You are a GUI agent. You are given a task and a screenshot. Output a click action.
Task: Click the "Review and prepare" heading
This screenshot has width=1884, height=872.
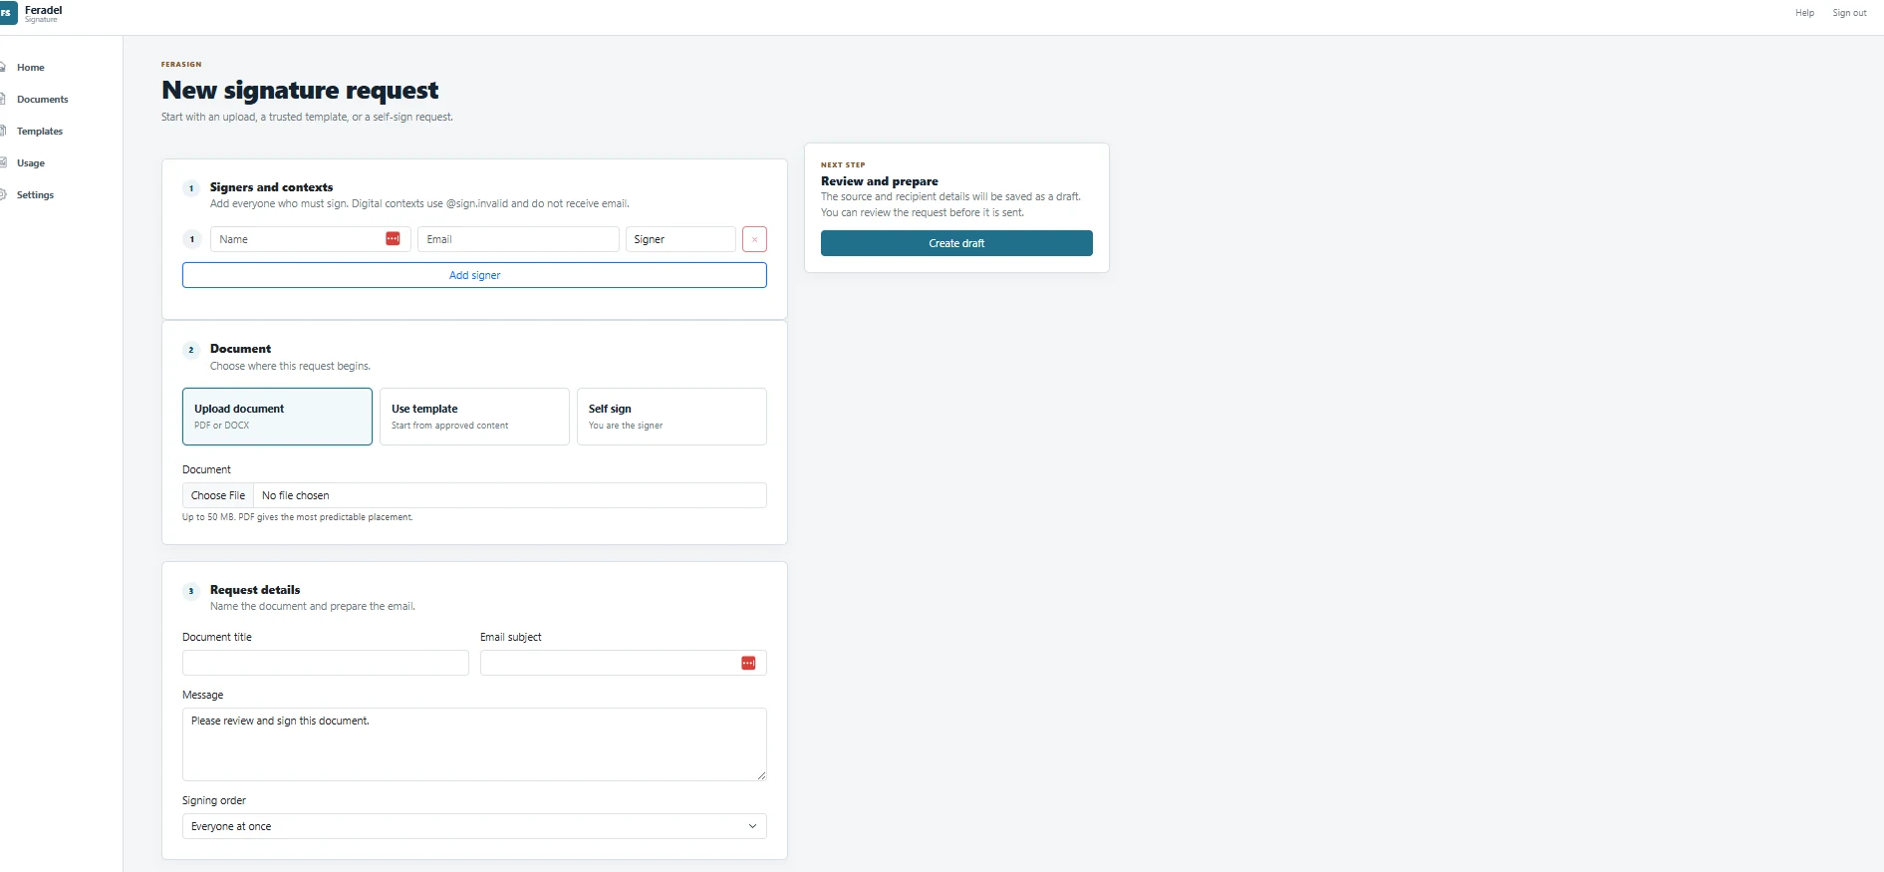point(880,181)
